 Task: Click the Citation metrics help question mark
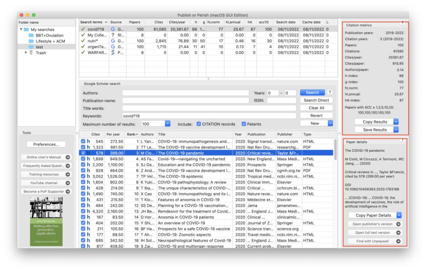click(x=402, y=23)
